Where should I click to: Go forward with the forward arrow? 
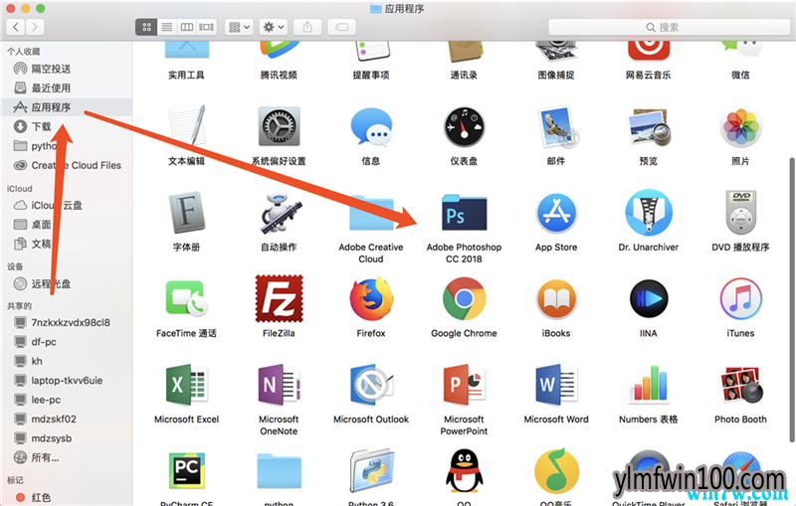coord(35,27)
